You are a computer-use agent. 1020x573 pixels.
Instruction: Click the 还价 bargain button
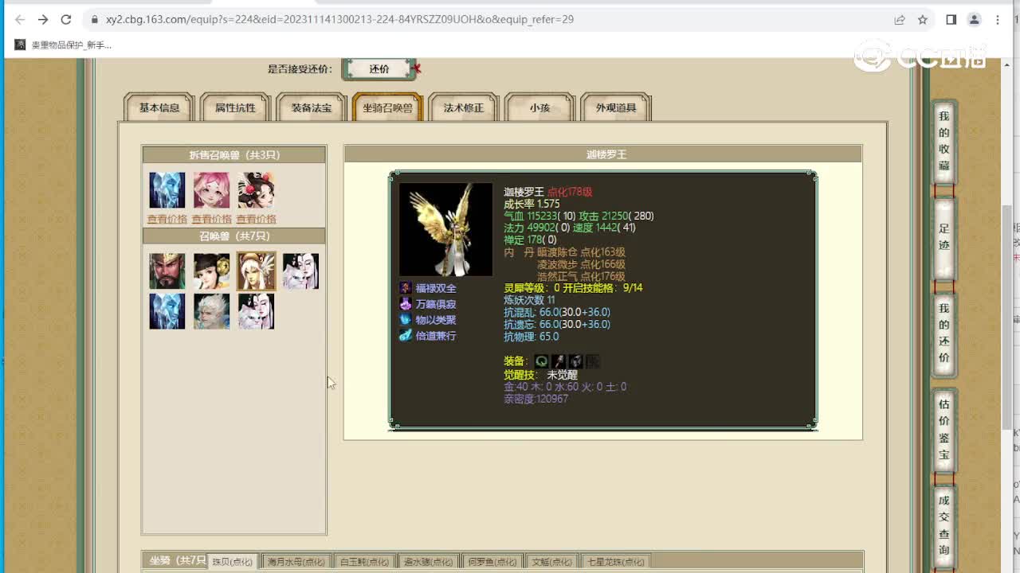coord(379,69)
